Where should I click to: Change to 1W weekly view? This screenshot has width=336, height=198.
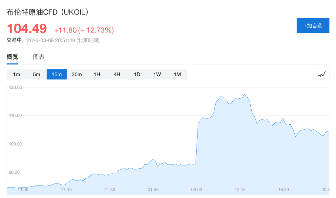click(x=157, y=74)
